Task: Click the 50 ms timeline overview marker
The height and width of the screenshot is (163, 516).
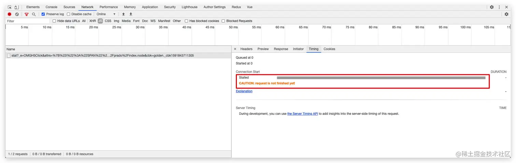Action: [x=233, y=28]
